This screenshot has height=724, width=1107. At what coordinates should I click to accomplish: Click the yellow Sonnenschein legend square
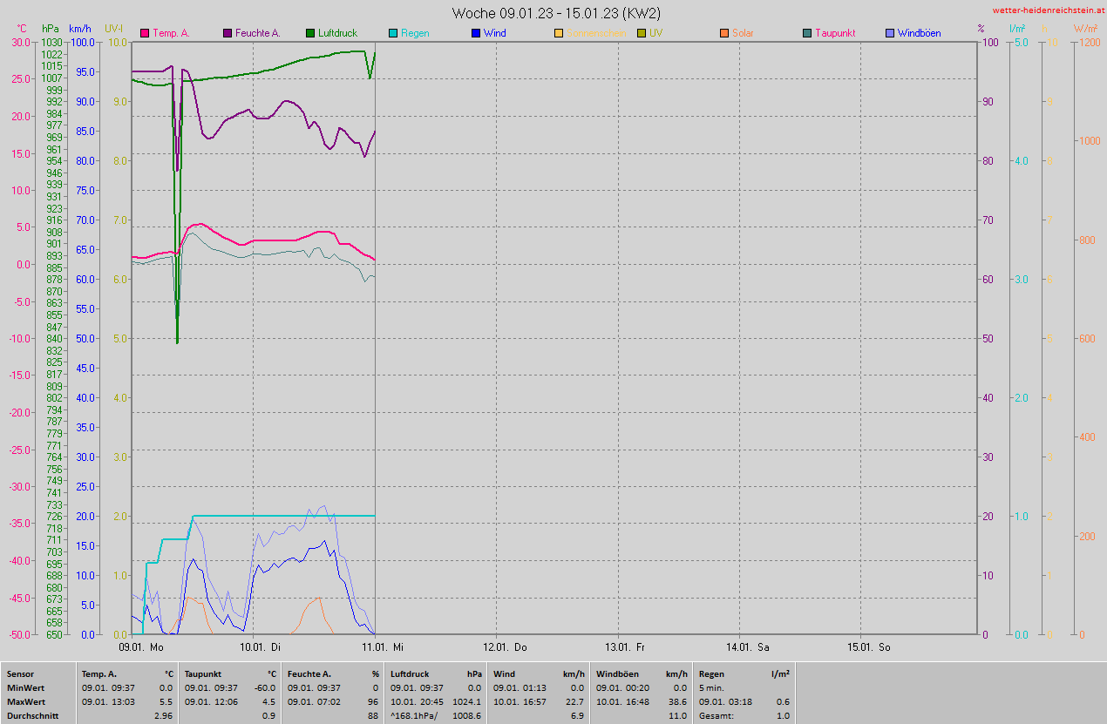click(x=559, y=34)
